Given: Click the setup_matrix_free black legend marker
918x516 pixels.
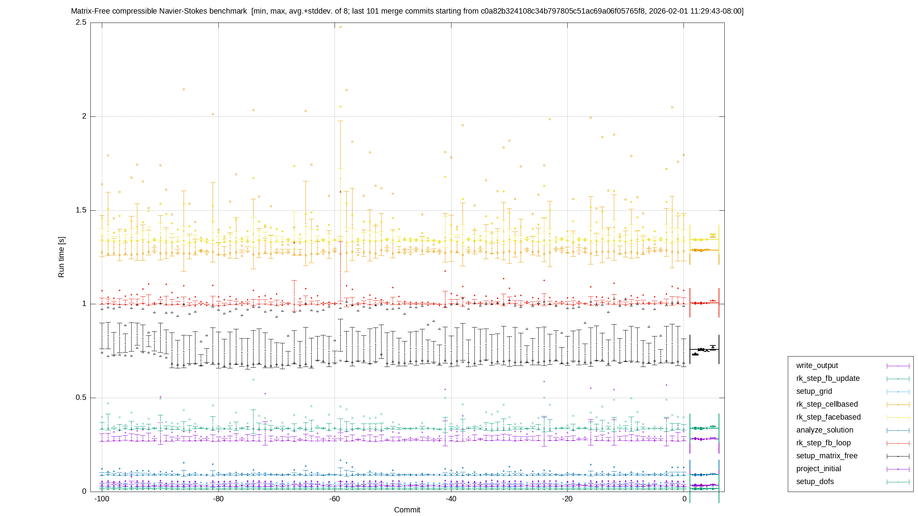Looking at the screenshot, I should coord(898,456).
